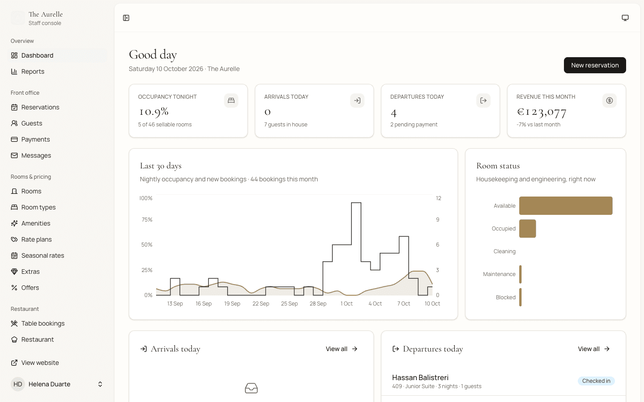The width and height of the screenshot is (644, 402).
Task: Open Seasonal rates in sidebar
Action: pos(57,255)
